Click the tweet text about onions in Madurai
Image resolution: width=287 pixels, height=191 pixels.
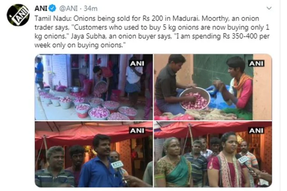pyautogui.click(x=152, y=32)
